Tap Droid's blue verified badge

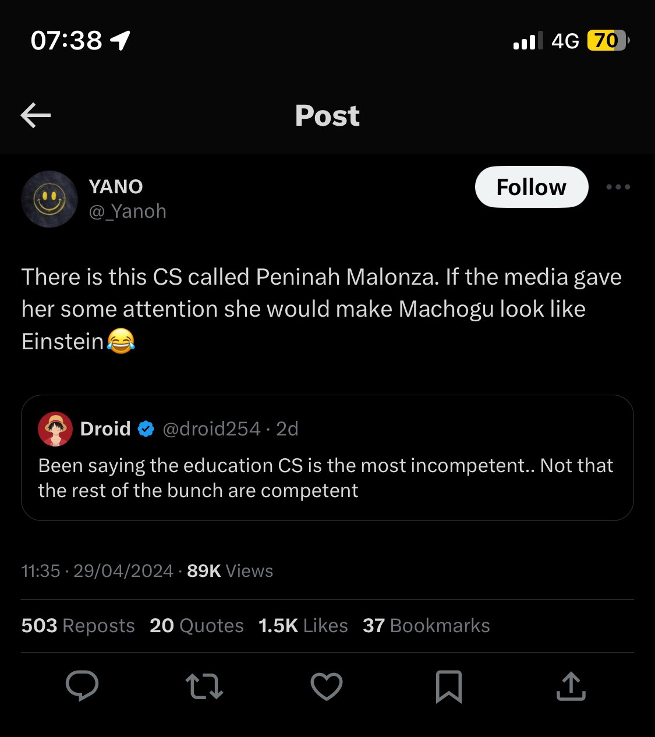146,429
